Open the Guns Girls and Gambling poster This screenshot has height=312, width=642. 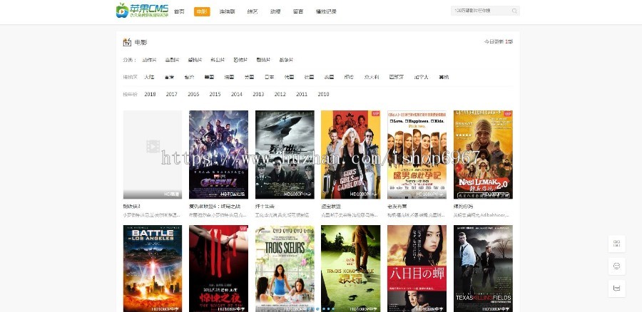pyautogui.click(x=350, y=155)
